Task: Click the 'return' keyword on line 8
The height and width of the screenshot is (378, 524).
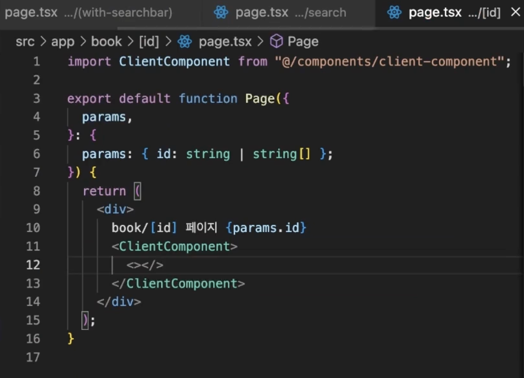Action: coord(104,191)
